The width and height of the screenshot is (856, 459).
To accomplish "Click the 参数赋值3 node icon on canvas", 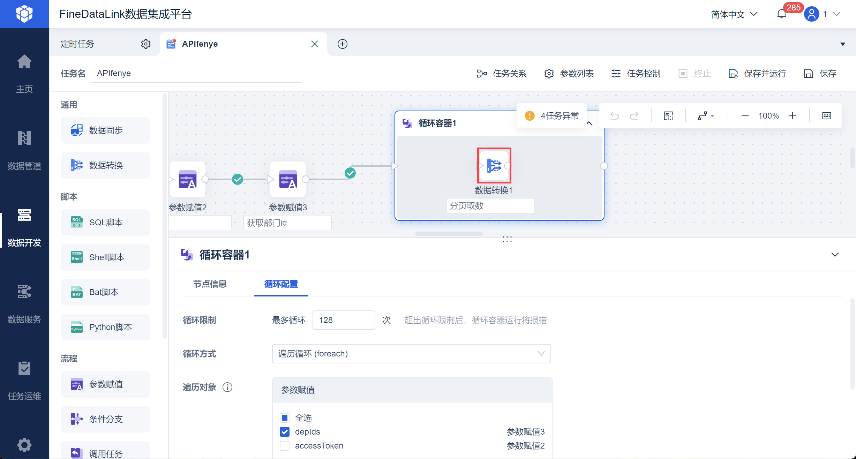I will click(288, 179).
